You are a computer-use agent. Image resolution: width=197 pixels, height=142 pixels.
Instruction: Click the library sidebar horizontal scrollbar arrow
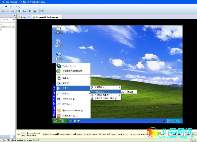pyautogui.click(x=14, y=136)
